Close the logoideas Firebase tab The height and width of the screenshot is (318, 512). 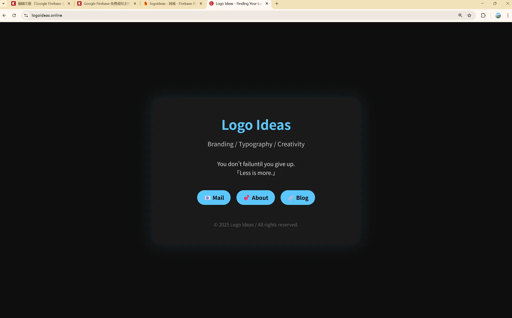(x=201, y=4)
